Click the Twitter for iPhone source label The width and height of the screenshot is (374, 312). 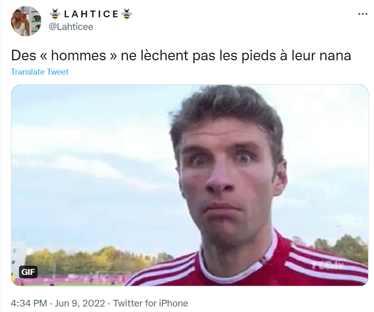[151, 304]
